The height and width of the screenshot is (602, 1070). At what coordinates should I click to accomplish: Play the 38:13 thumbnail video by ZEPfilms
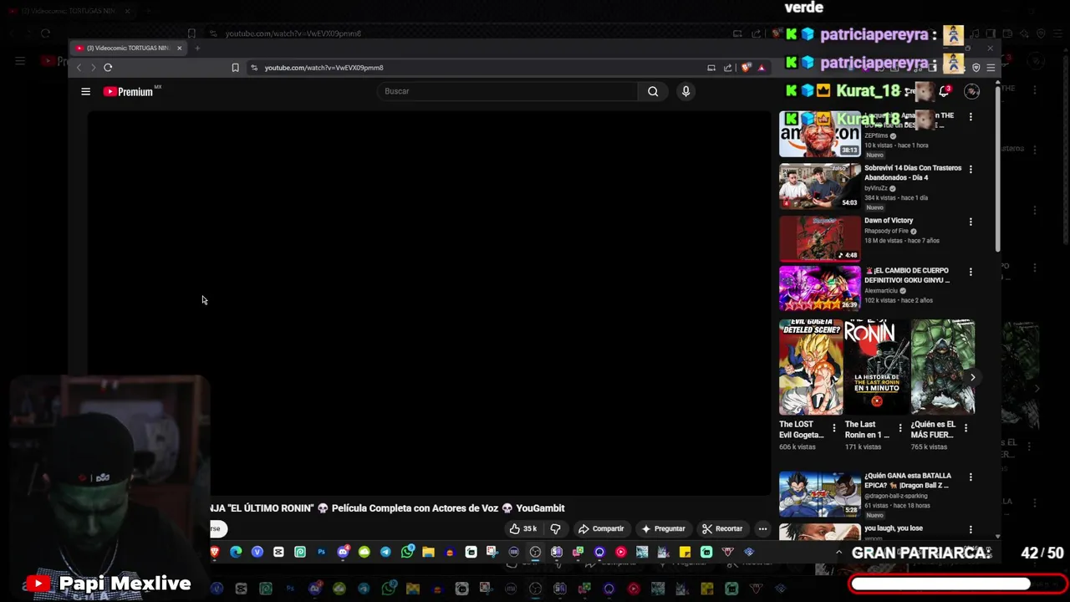pyautogui.click(x=820, y=134)
